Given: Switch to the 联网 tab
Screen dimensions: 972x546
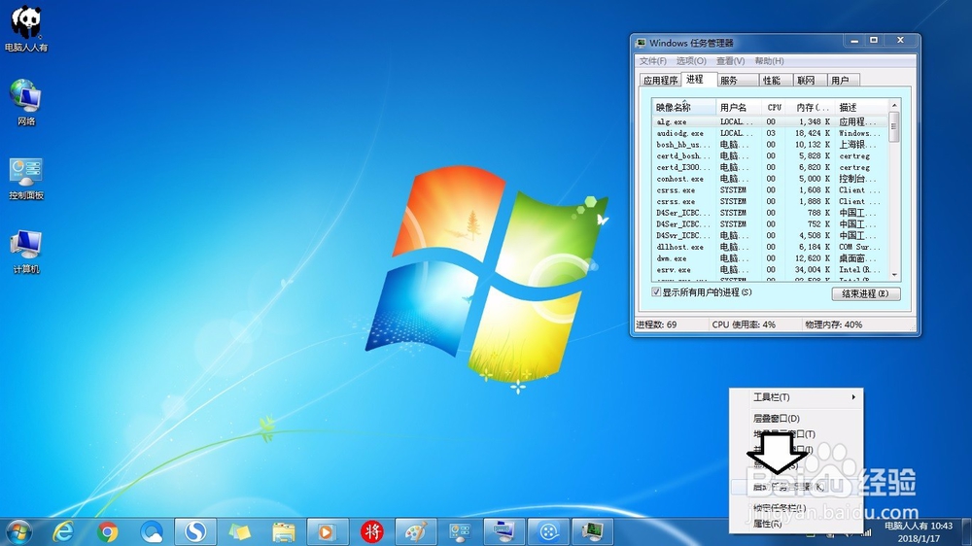Looking at the screenshot, I should (809, 80).
